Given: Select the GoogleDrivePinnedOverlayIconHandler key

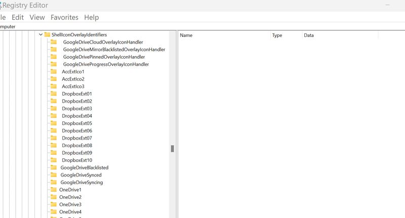Looking at the screenshot, I should click(x=104, y=57).
